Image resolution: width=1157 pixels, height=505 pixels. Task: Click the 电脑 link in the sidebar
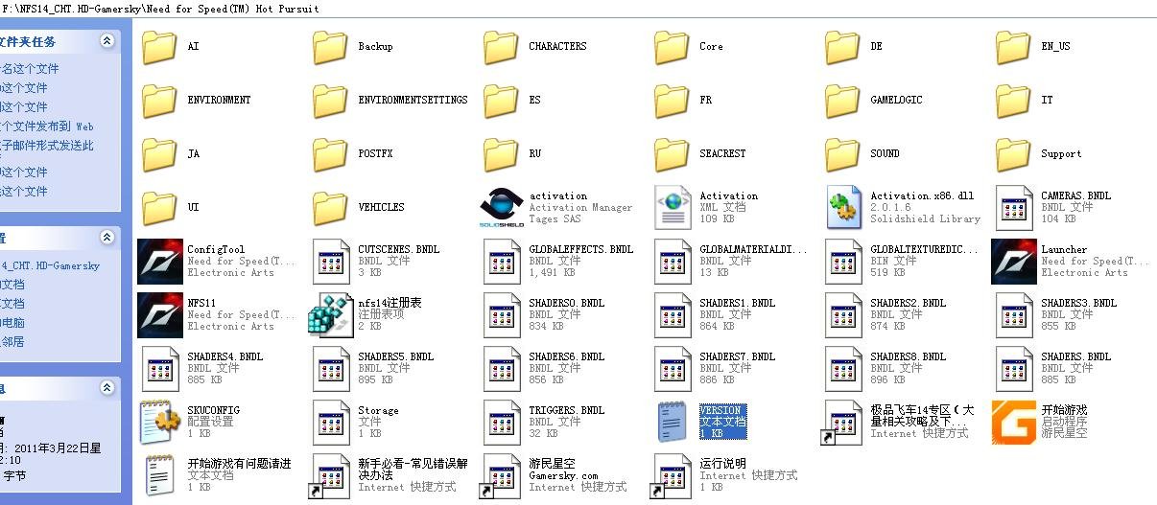[x=12, y=323]
